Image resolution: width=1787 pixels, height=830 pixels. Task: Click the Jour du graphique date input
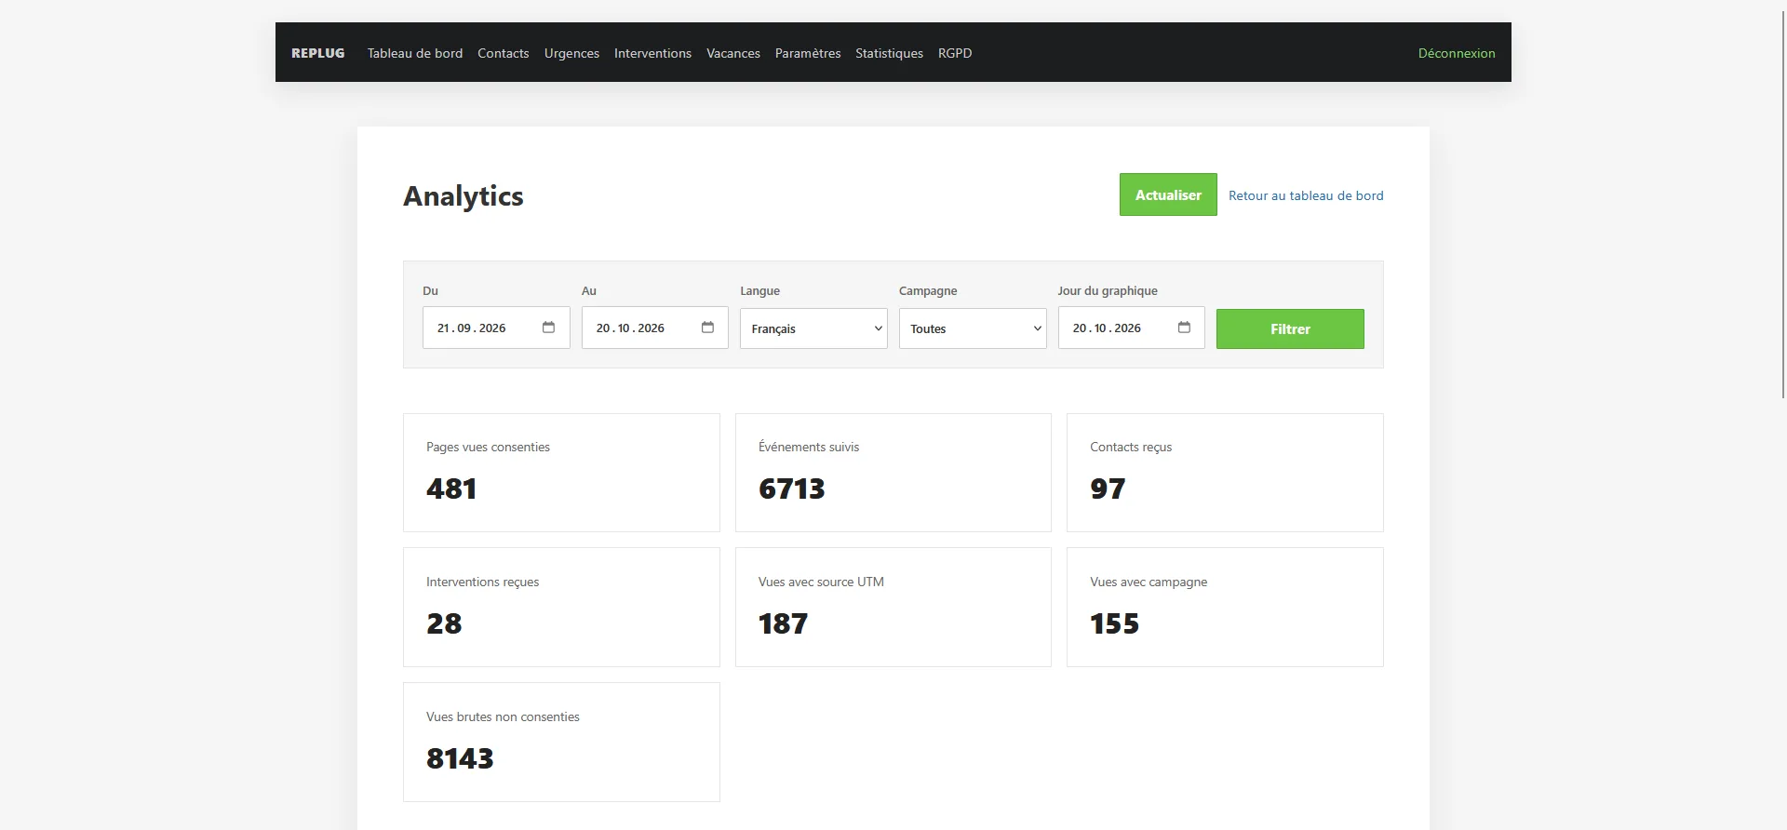click(1131, 328)
